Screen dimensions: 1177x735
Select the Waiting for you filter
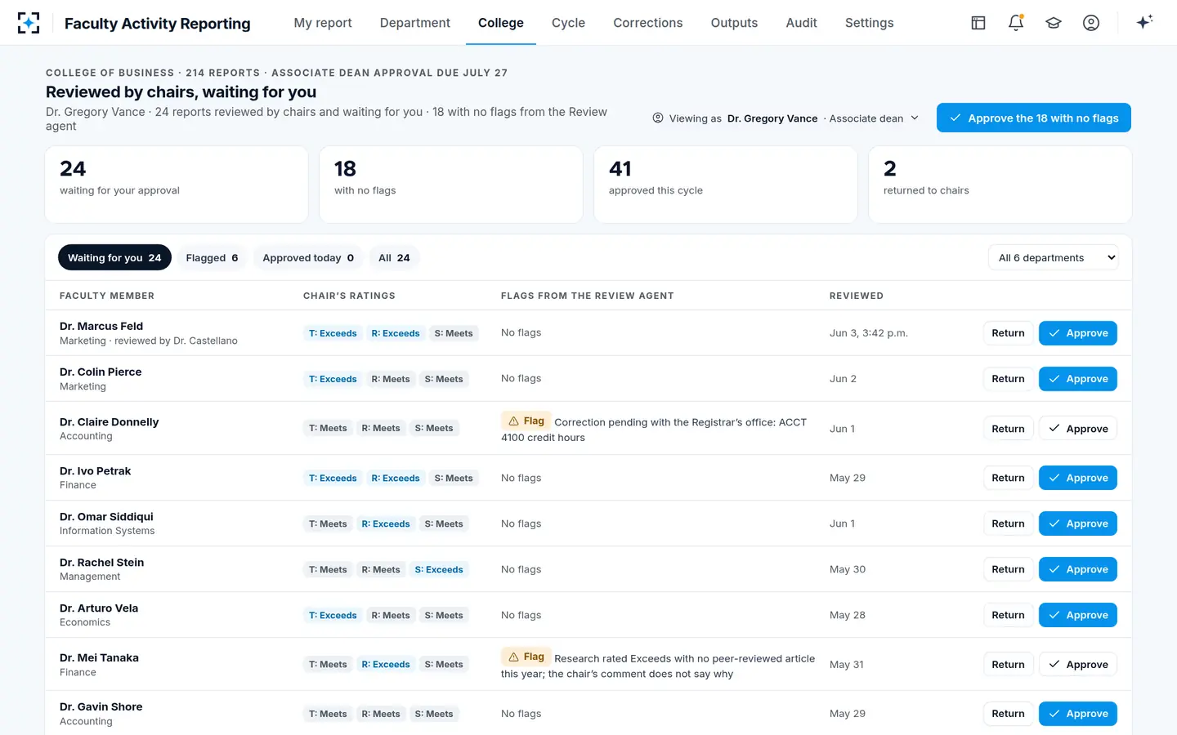pyautogui.click(x=114, y=258)
